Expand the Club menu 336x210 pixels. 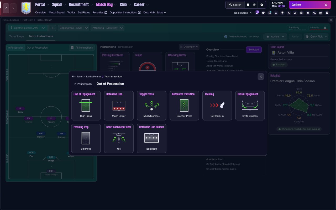click(x=125, y=4)
